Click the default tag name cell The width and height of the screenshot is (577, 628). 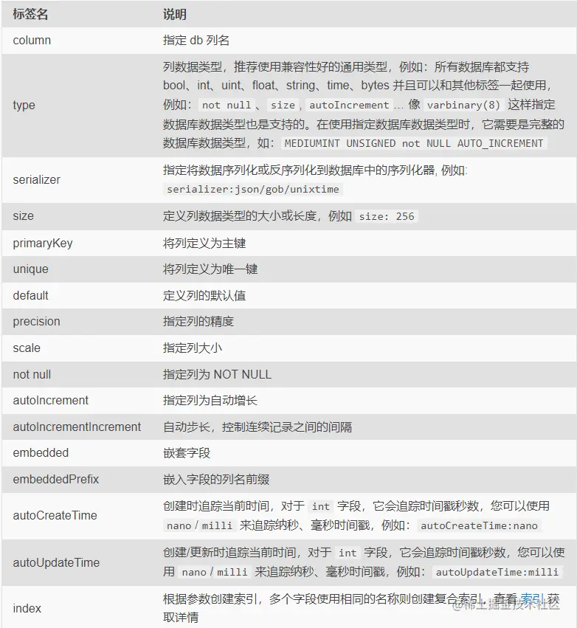click(30, 295)
